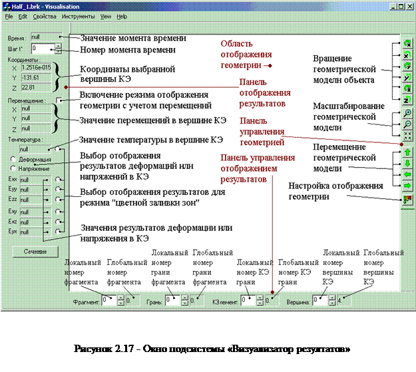Enable Перемещение displacement display checkbox
This screenshot has width=416, height=372.
pos(59,100)
